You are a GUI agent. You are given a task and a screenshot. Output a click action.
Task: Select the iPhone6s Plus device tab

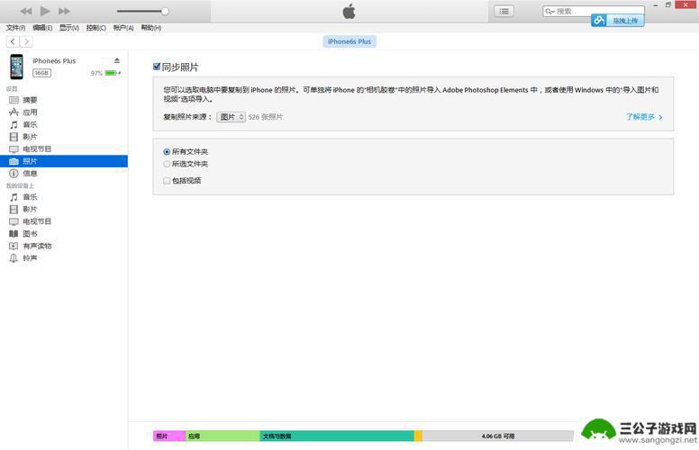point(349,41)
